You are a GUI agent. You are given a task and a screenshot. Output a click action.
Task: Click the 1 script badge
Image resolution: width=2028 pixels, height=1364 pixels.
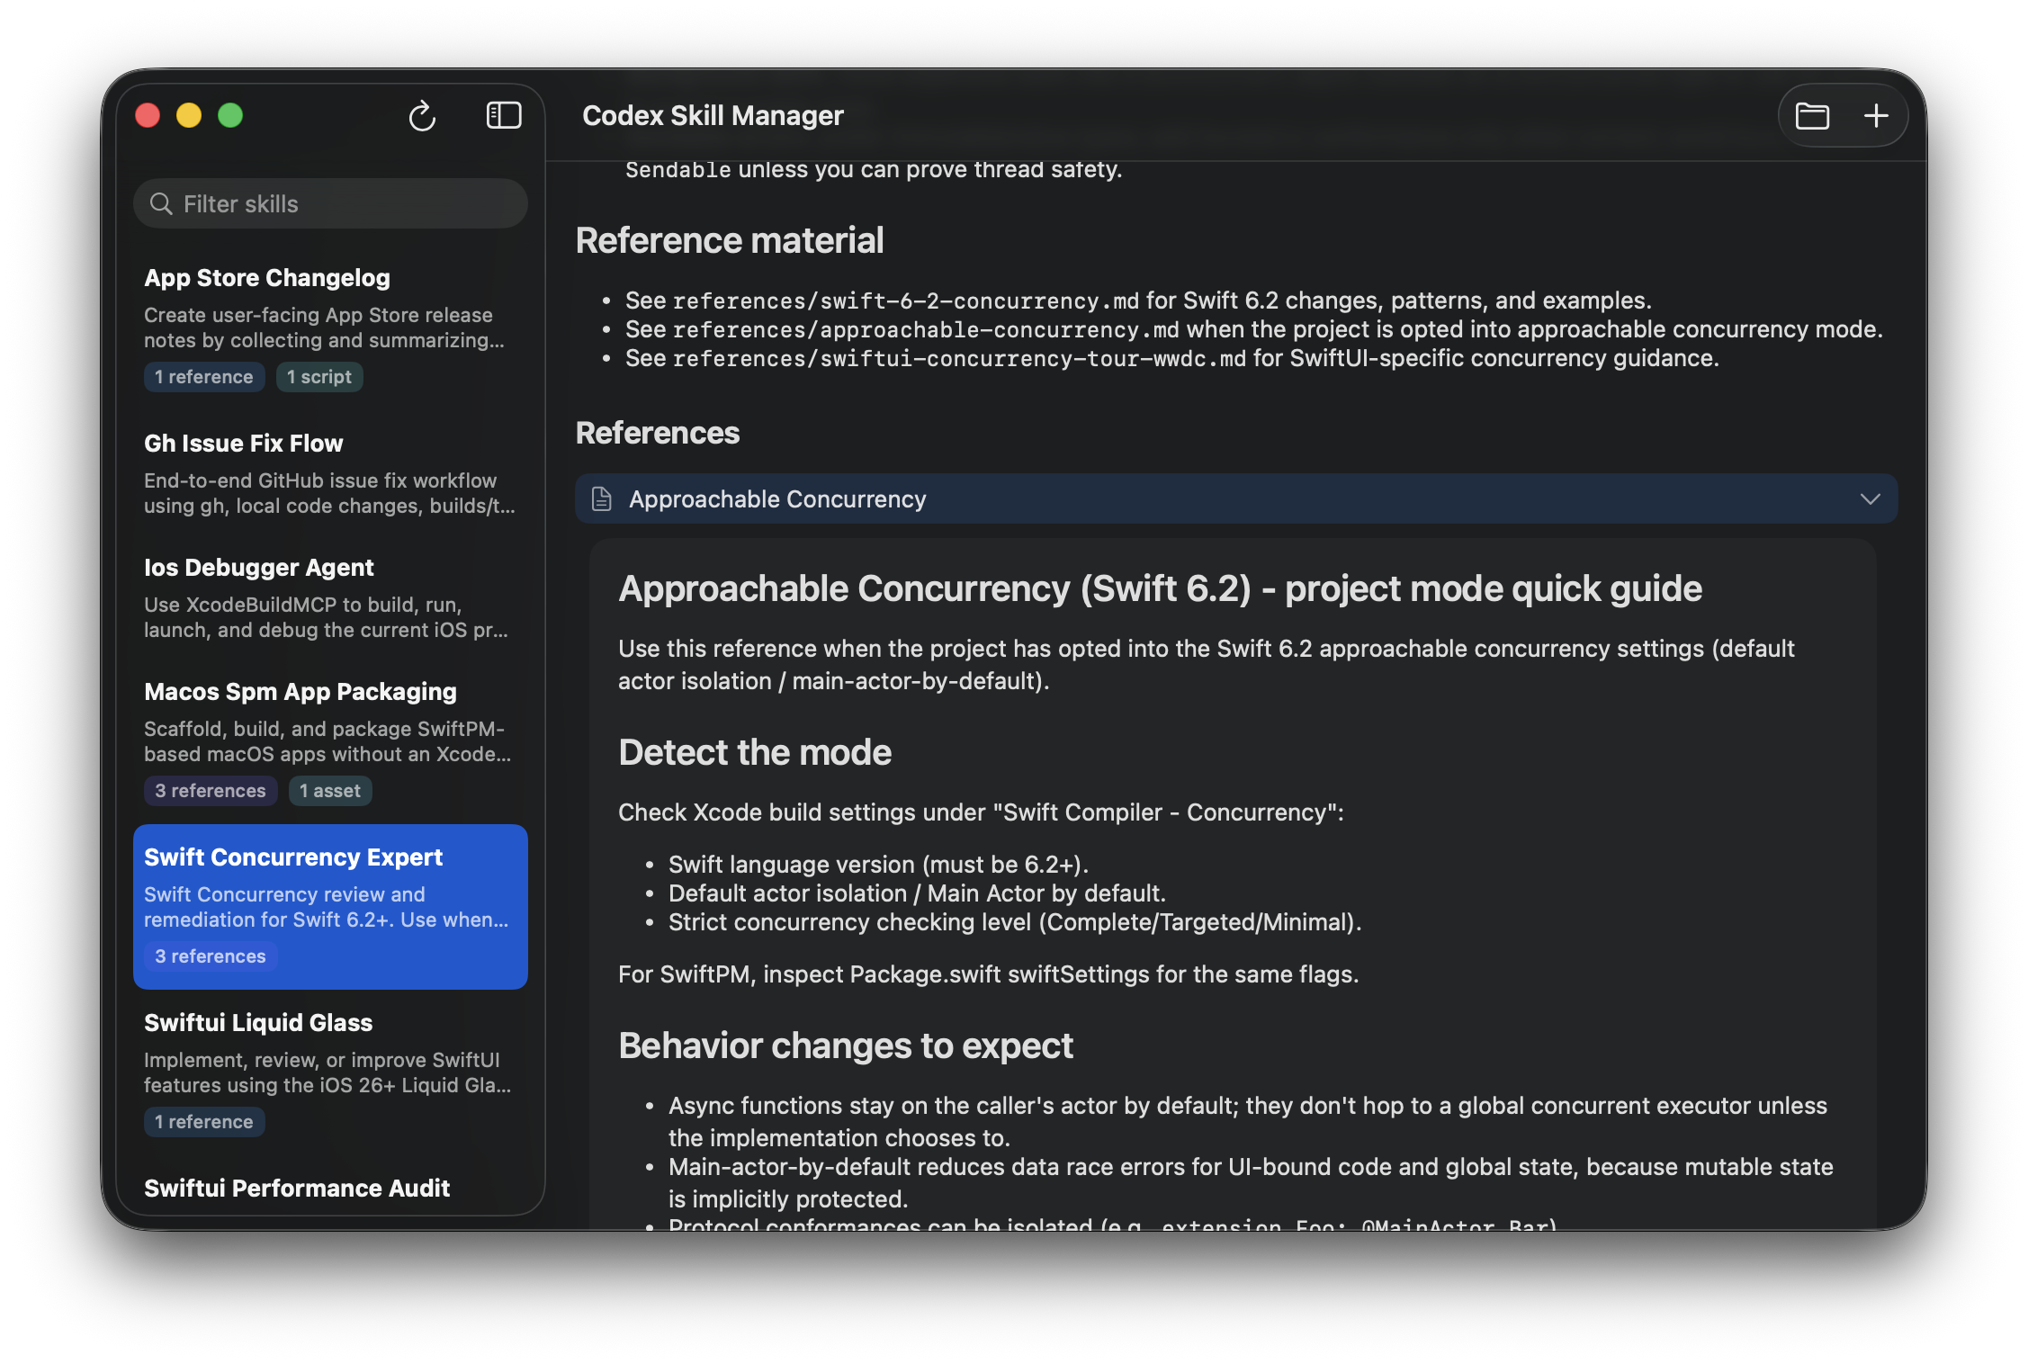point(319,377)
